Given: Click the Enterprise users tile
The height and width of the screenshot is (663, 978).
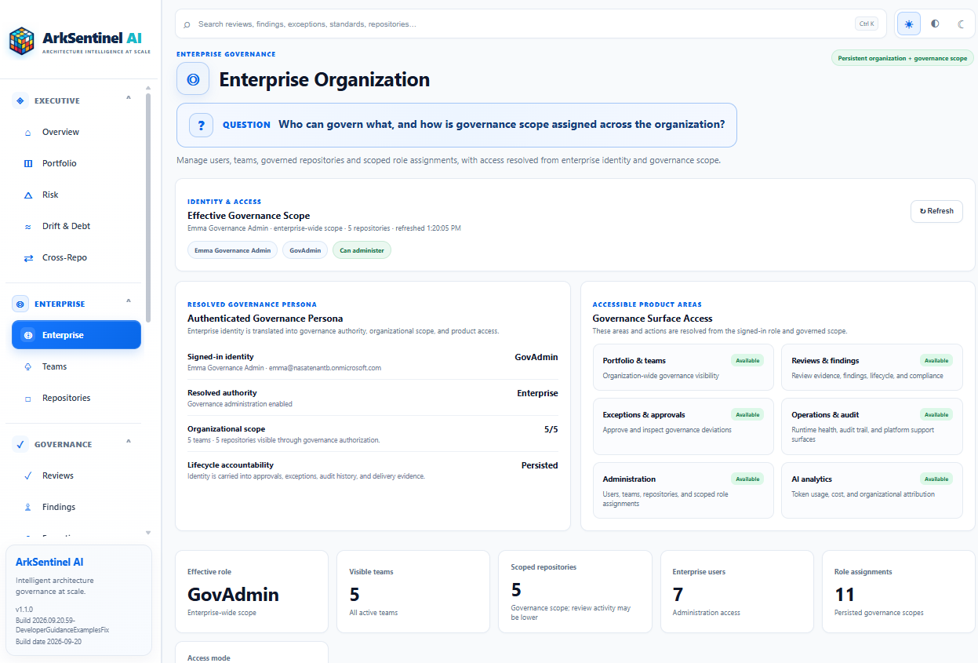Looking at the screenshot, I should [737, 592].
